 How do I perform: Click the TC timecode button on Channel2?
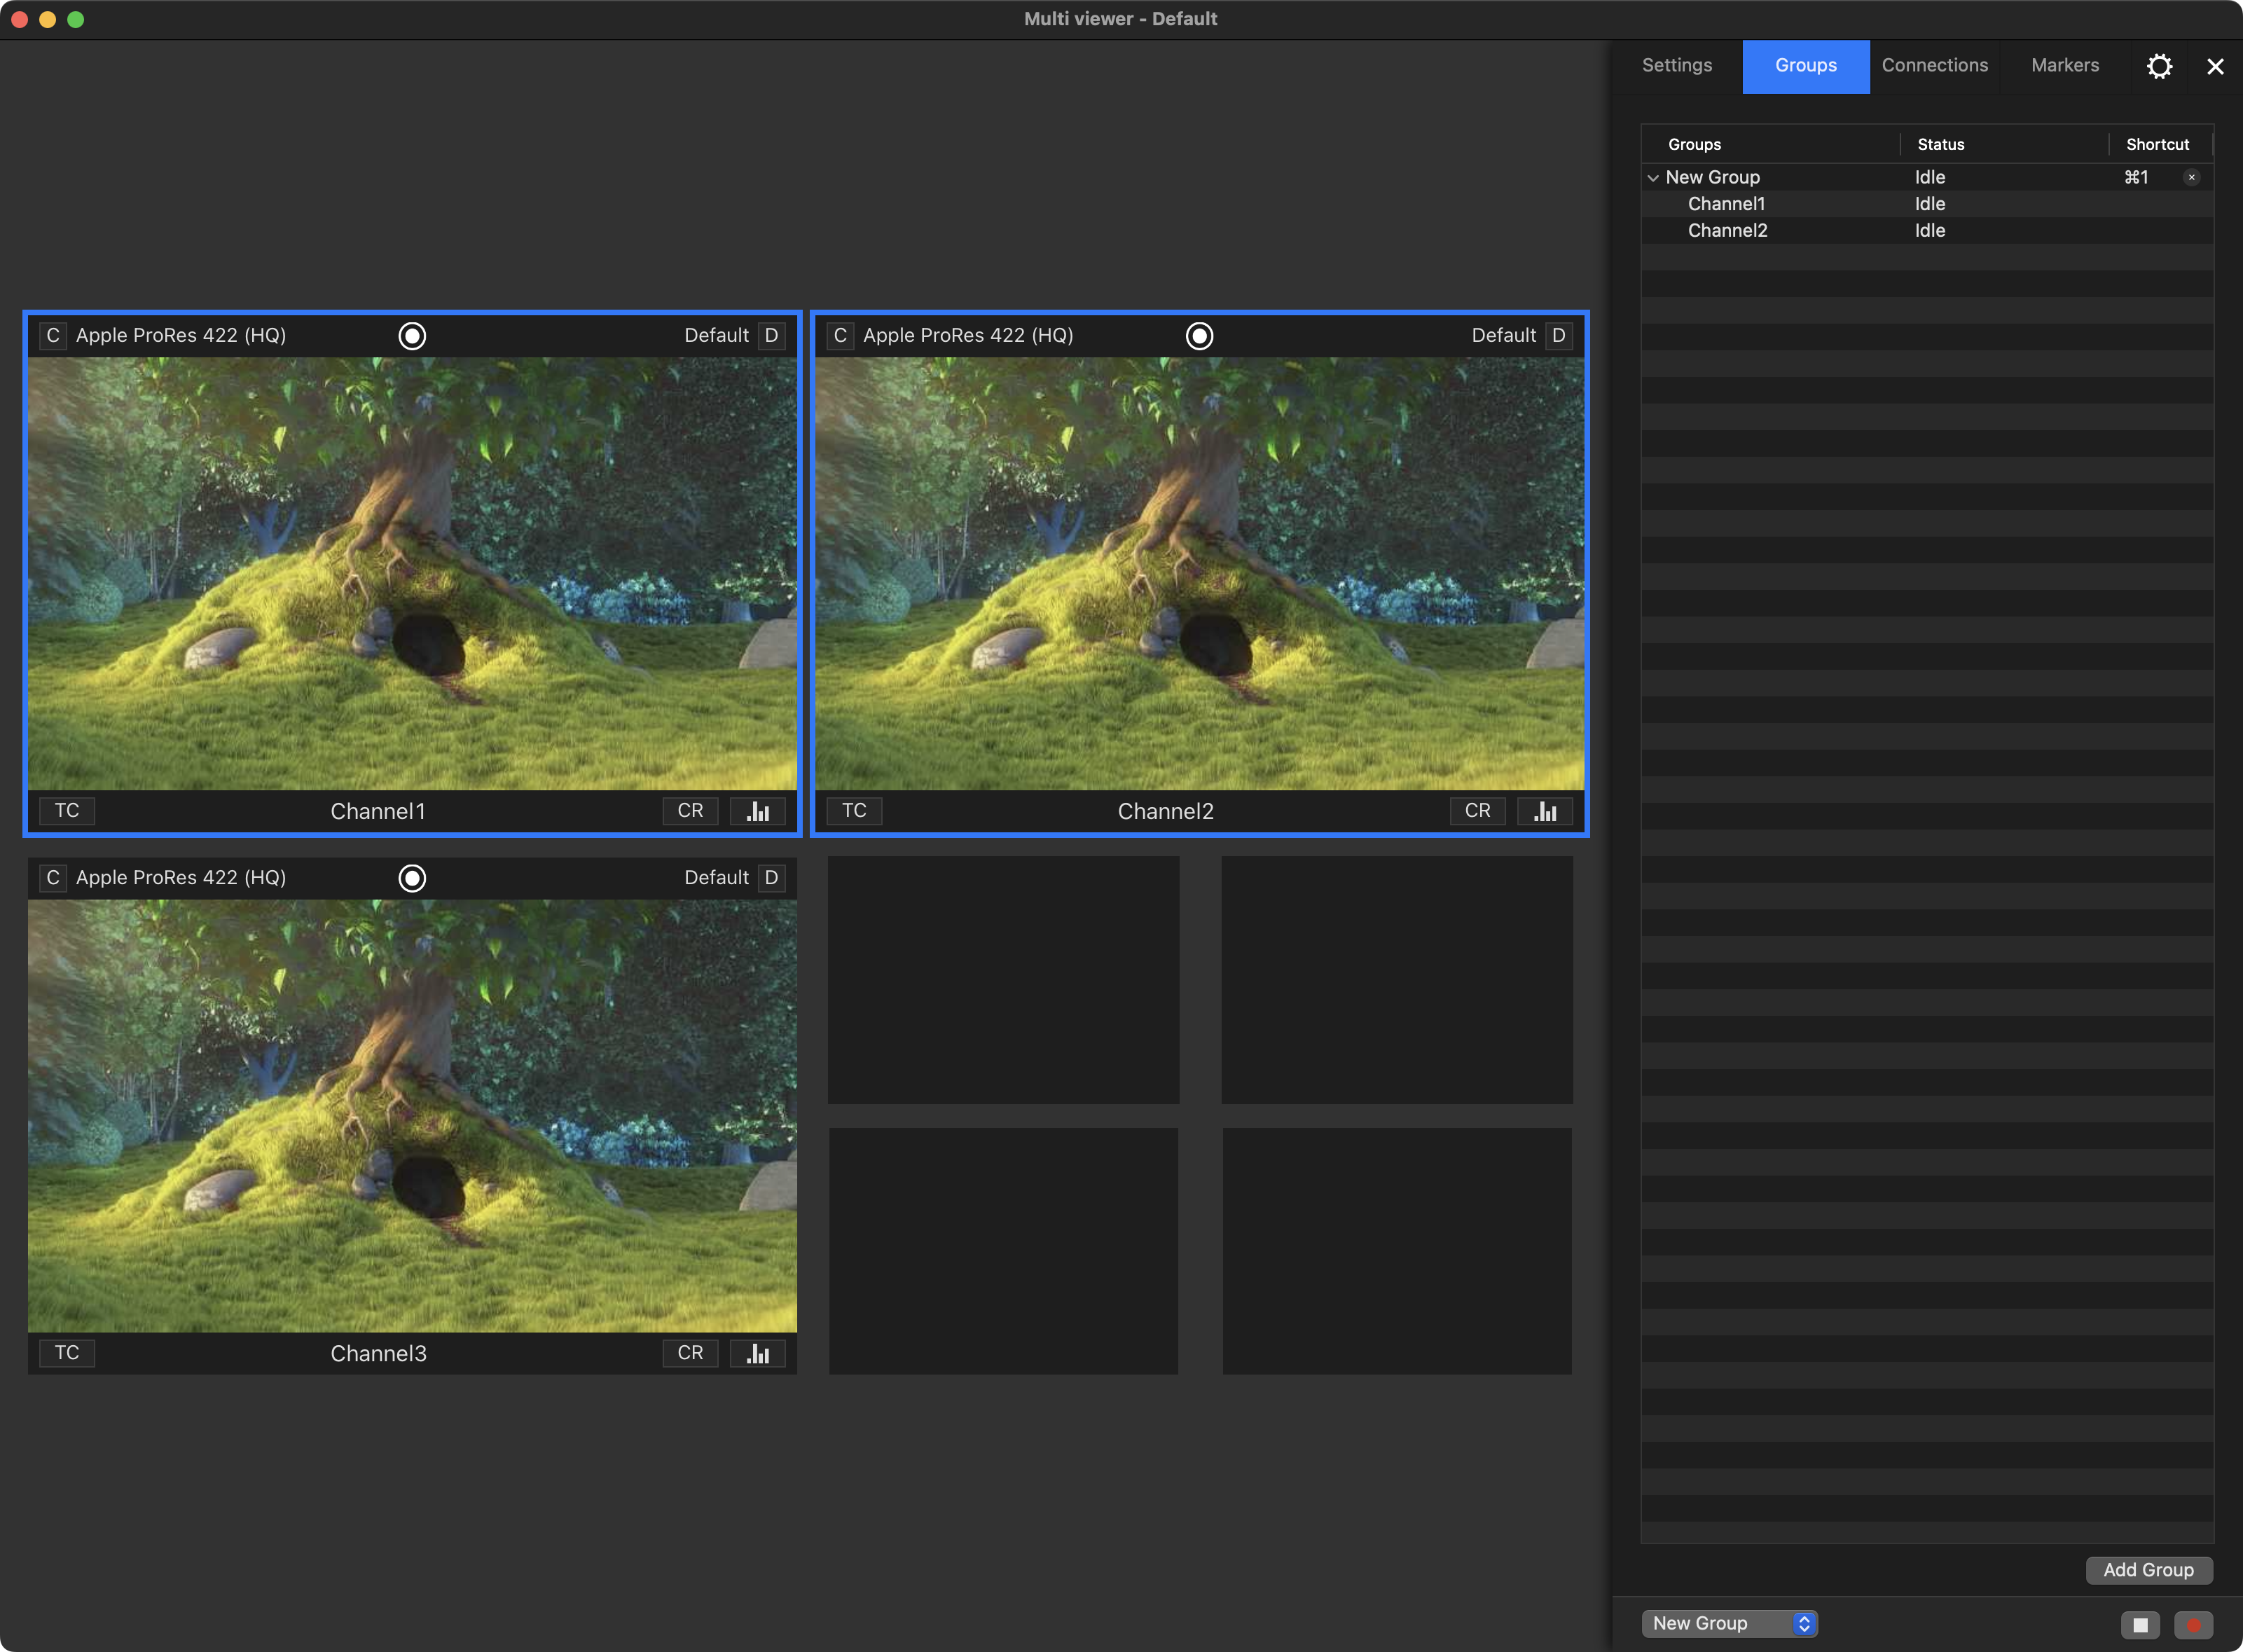tap(854, 811)
